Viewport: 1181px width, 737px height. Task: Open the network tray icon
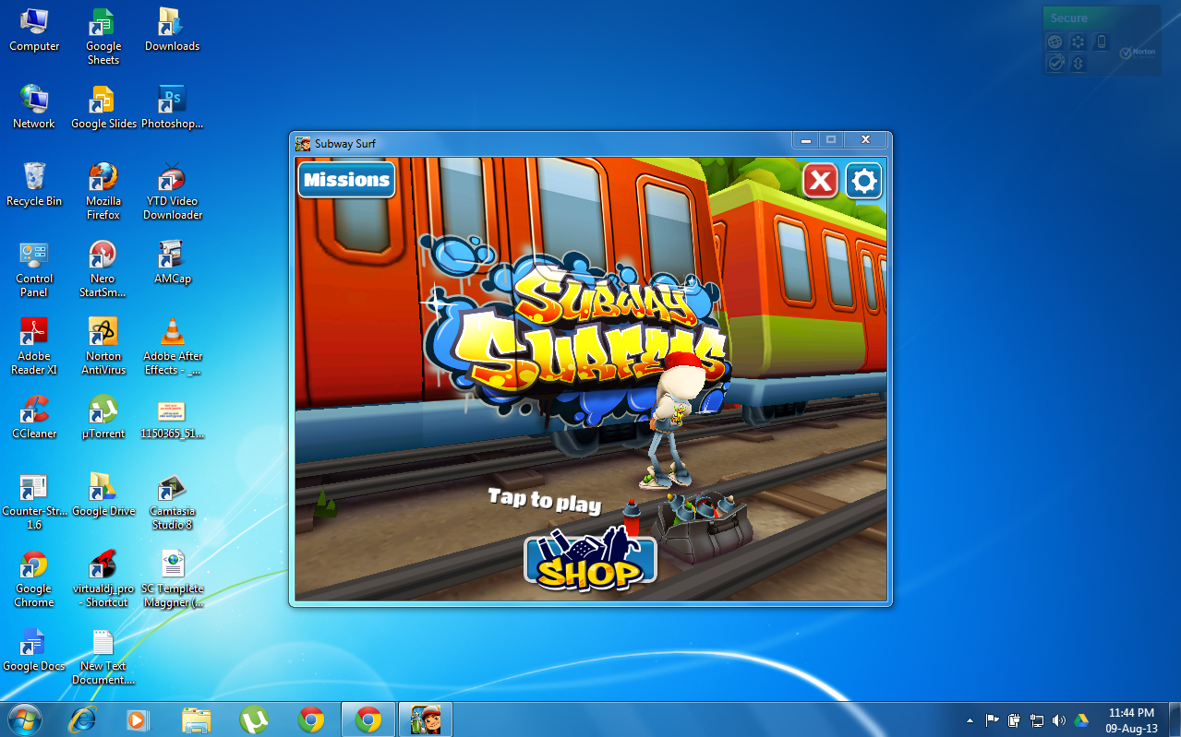[1037, 720]
